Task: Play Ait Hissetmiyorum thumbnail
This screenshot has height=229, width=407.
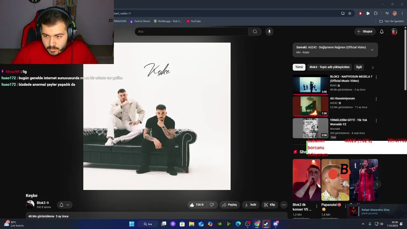Action: coord(310,106)
